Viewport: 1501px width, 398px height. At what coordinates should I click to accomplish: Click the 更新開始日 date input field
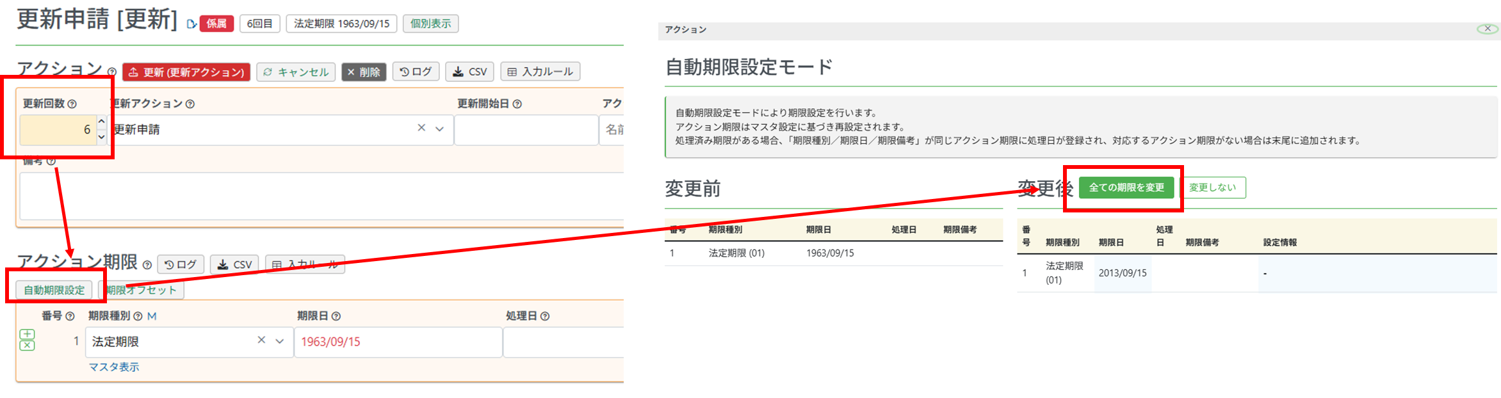[x=526, y=130]
